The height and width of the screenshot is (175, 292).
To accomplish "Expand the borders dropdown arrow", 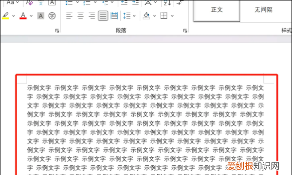I will [x=172, y=16].
